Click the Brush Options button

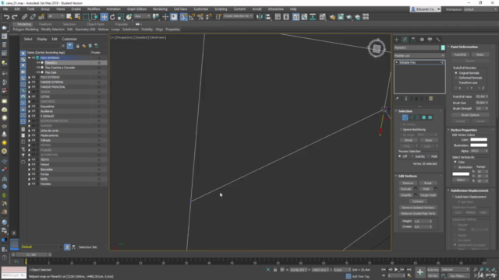pos(470,115)
